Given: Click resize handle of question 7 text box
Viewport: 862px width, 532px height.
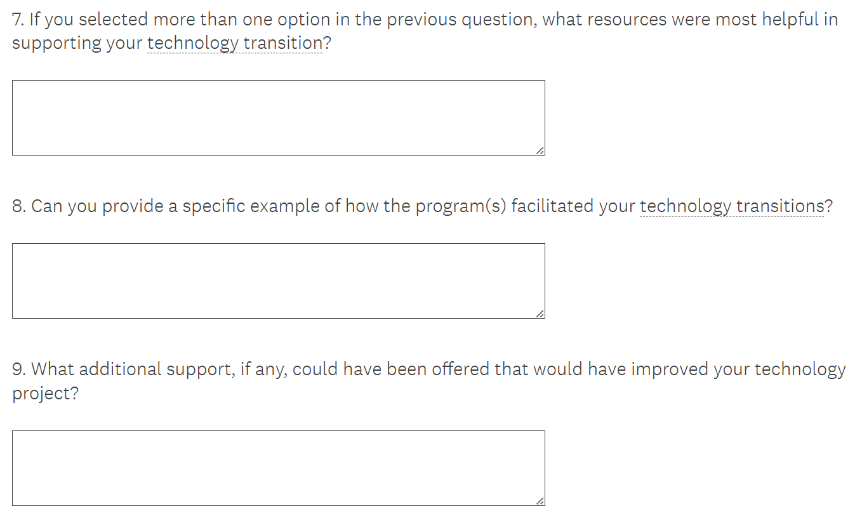Looking at the screenshot, I should tap(540, 150).
